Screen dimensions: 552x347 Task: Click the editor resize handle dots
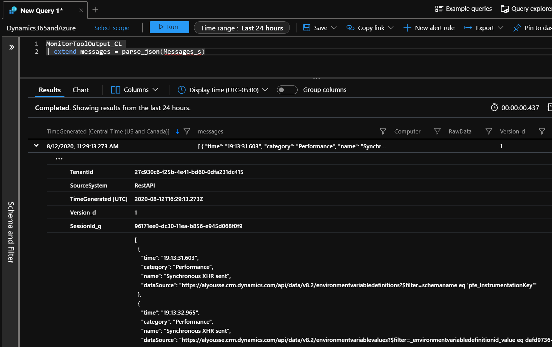pos(316,78)
